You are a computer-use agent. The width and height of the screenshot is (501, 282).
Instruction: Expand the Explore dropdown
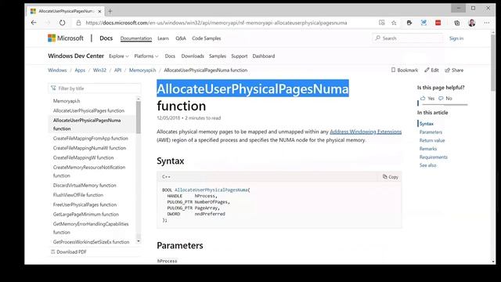point(119,56)
